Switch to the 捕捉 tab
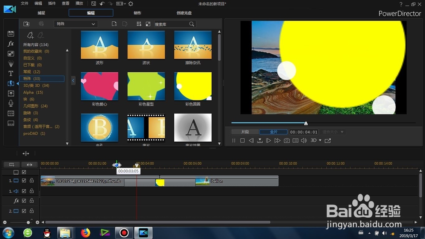 [x=41, y=13]
